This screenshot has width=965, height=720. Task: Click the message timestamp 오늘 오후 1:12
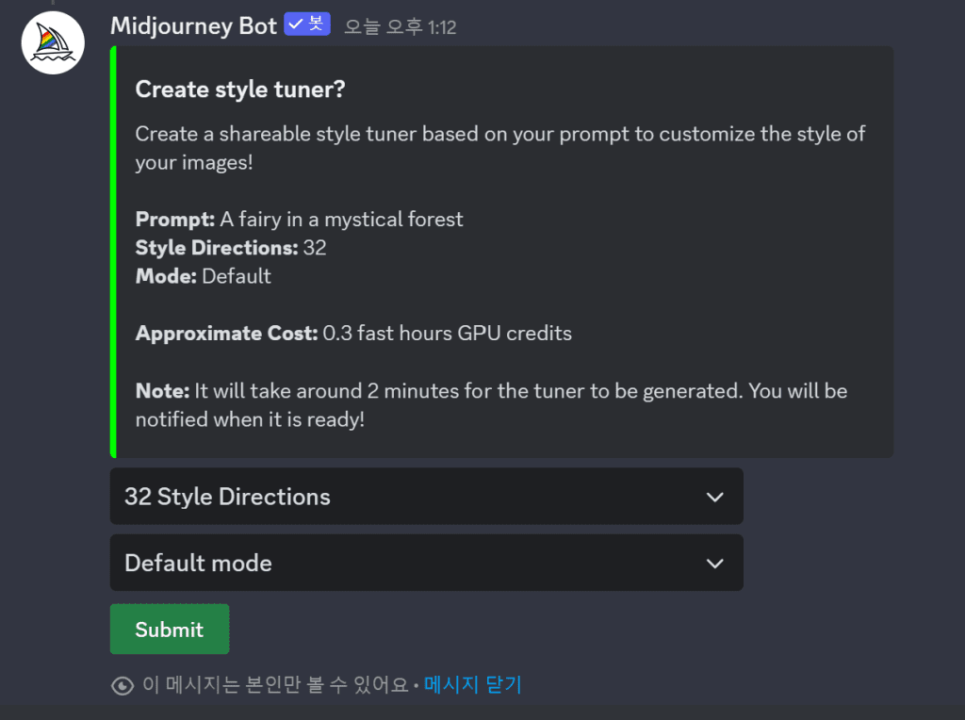[x=400, y=27]
